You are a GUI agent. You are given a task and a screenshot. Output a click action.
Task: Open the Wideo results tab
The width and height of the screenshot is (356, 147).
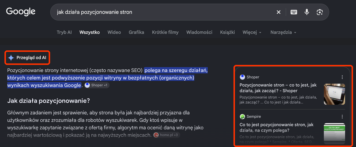click(114, 32)
